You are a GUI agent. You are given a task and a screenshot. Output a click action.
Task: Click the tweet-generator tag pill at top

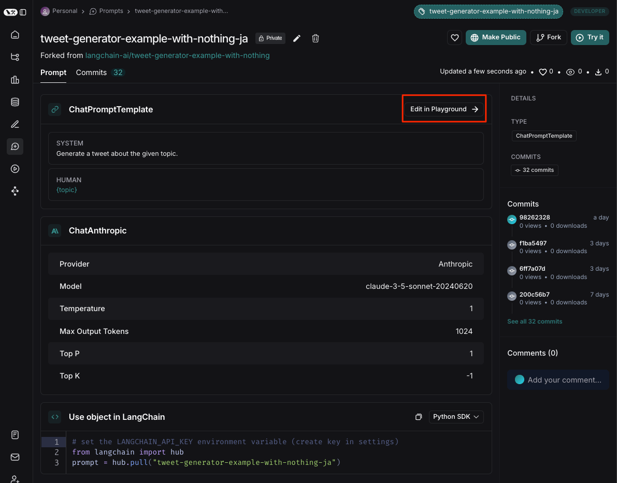pyautogui.click(x=489, y=11)
